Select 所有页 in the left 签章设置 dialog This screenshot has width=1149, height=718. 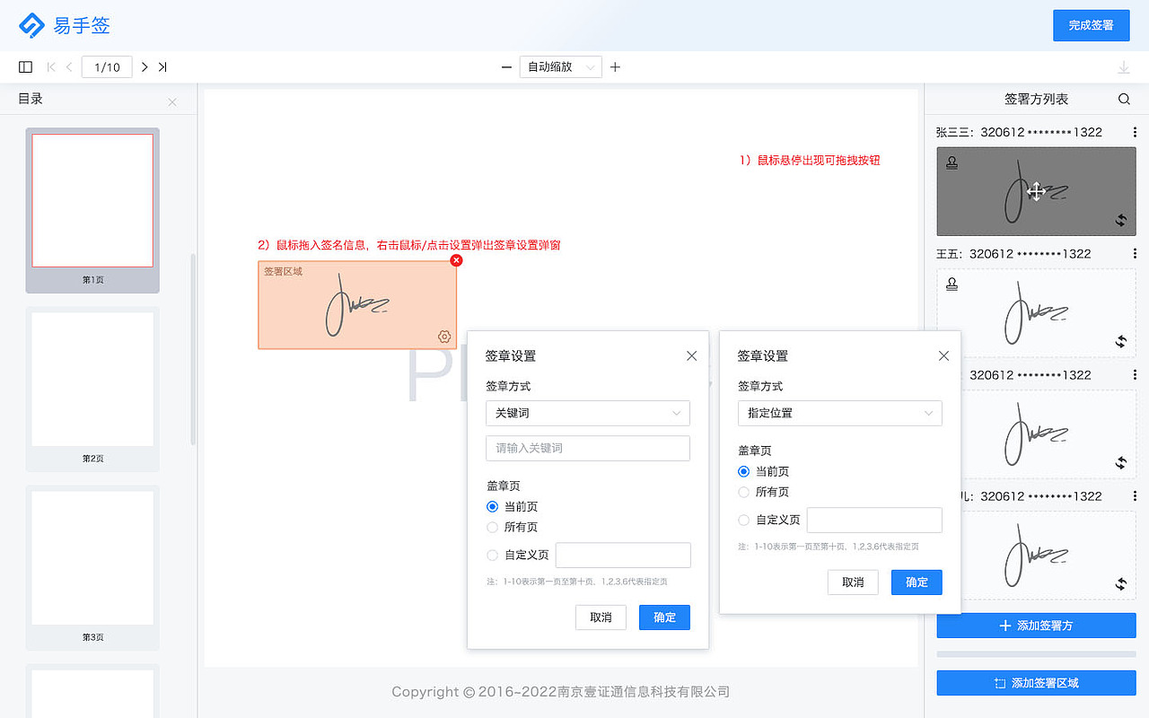[x=492, y=527]
